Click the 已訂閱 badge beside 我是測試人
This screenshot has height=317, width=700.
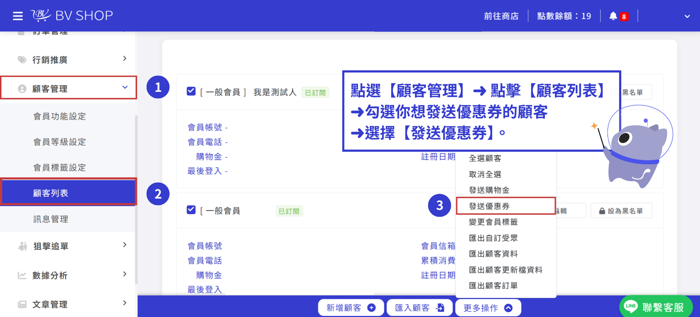click(315, 93)
